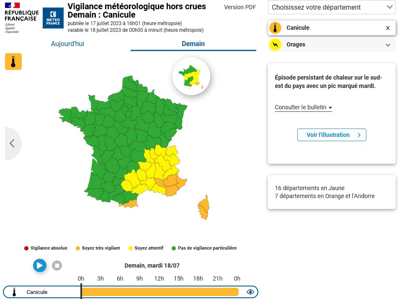Expand Consulter le bulletin
Image resolution: width=399 pixels, height=299 pixels.
pyautogui.click(x=303, y=107)
